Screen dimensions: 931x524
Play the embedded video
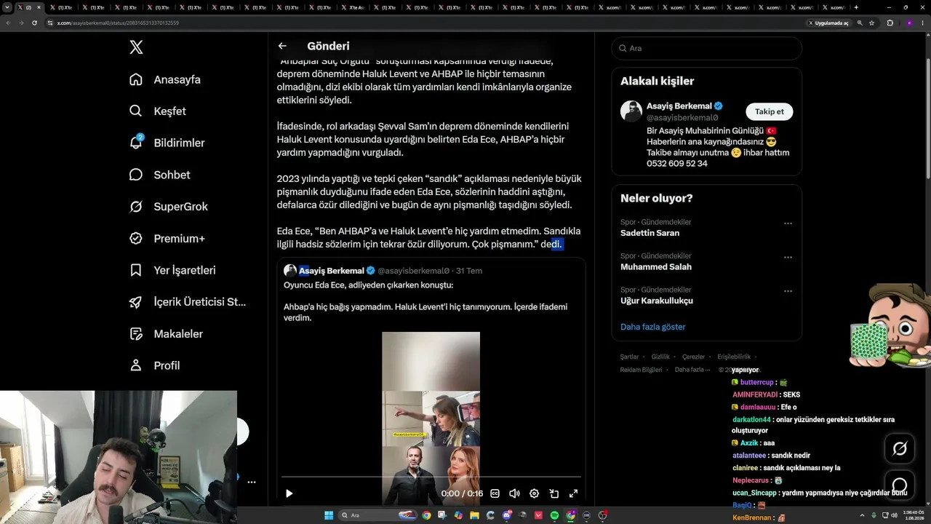click(x=289, y=493)
